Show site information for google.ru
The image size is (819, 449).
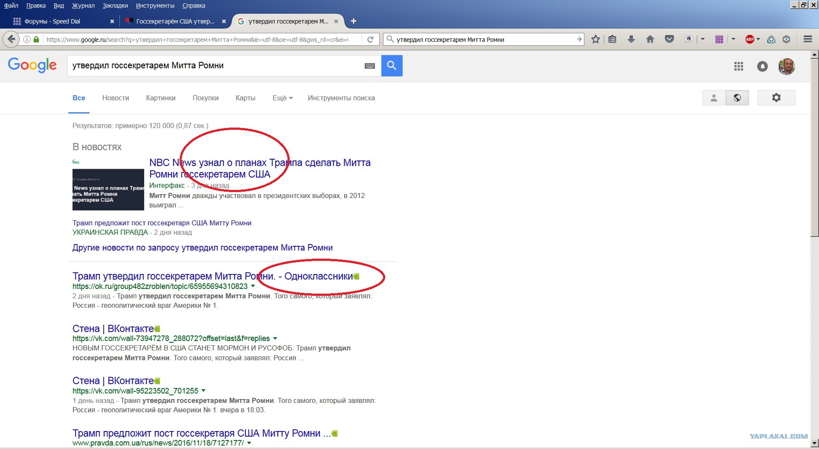27,39
